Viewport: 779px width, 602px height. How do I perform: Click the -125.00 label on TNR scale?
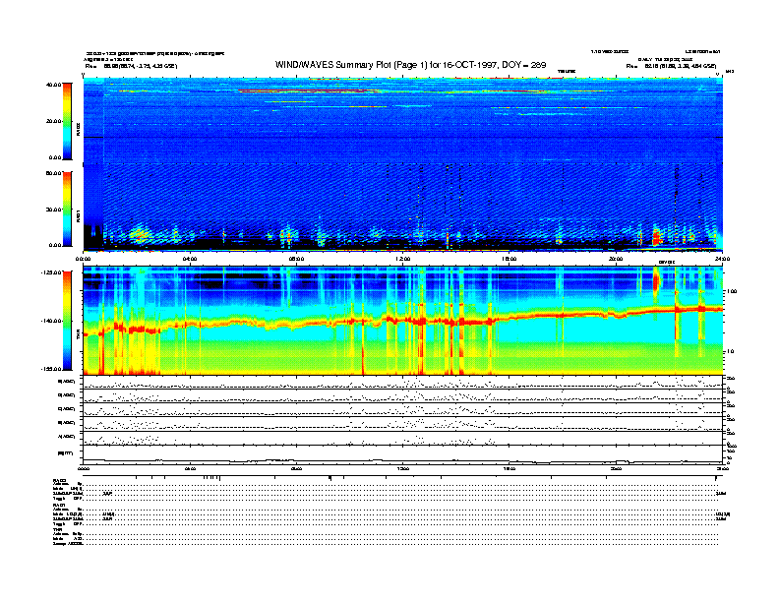click(x=52, y=272)
